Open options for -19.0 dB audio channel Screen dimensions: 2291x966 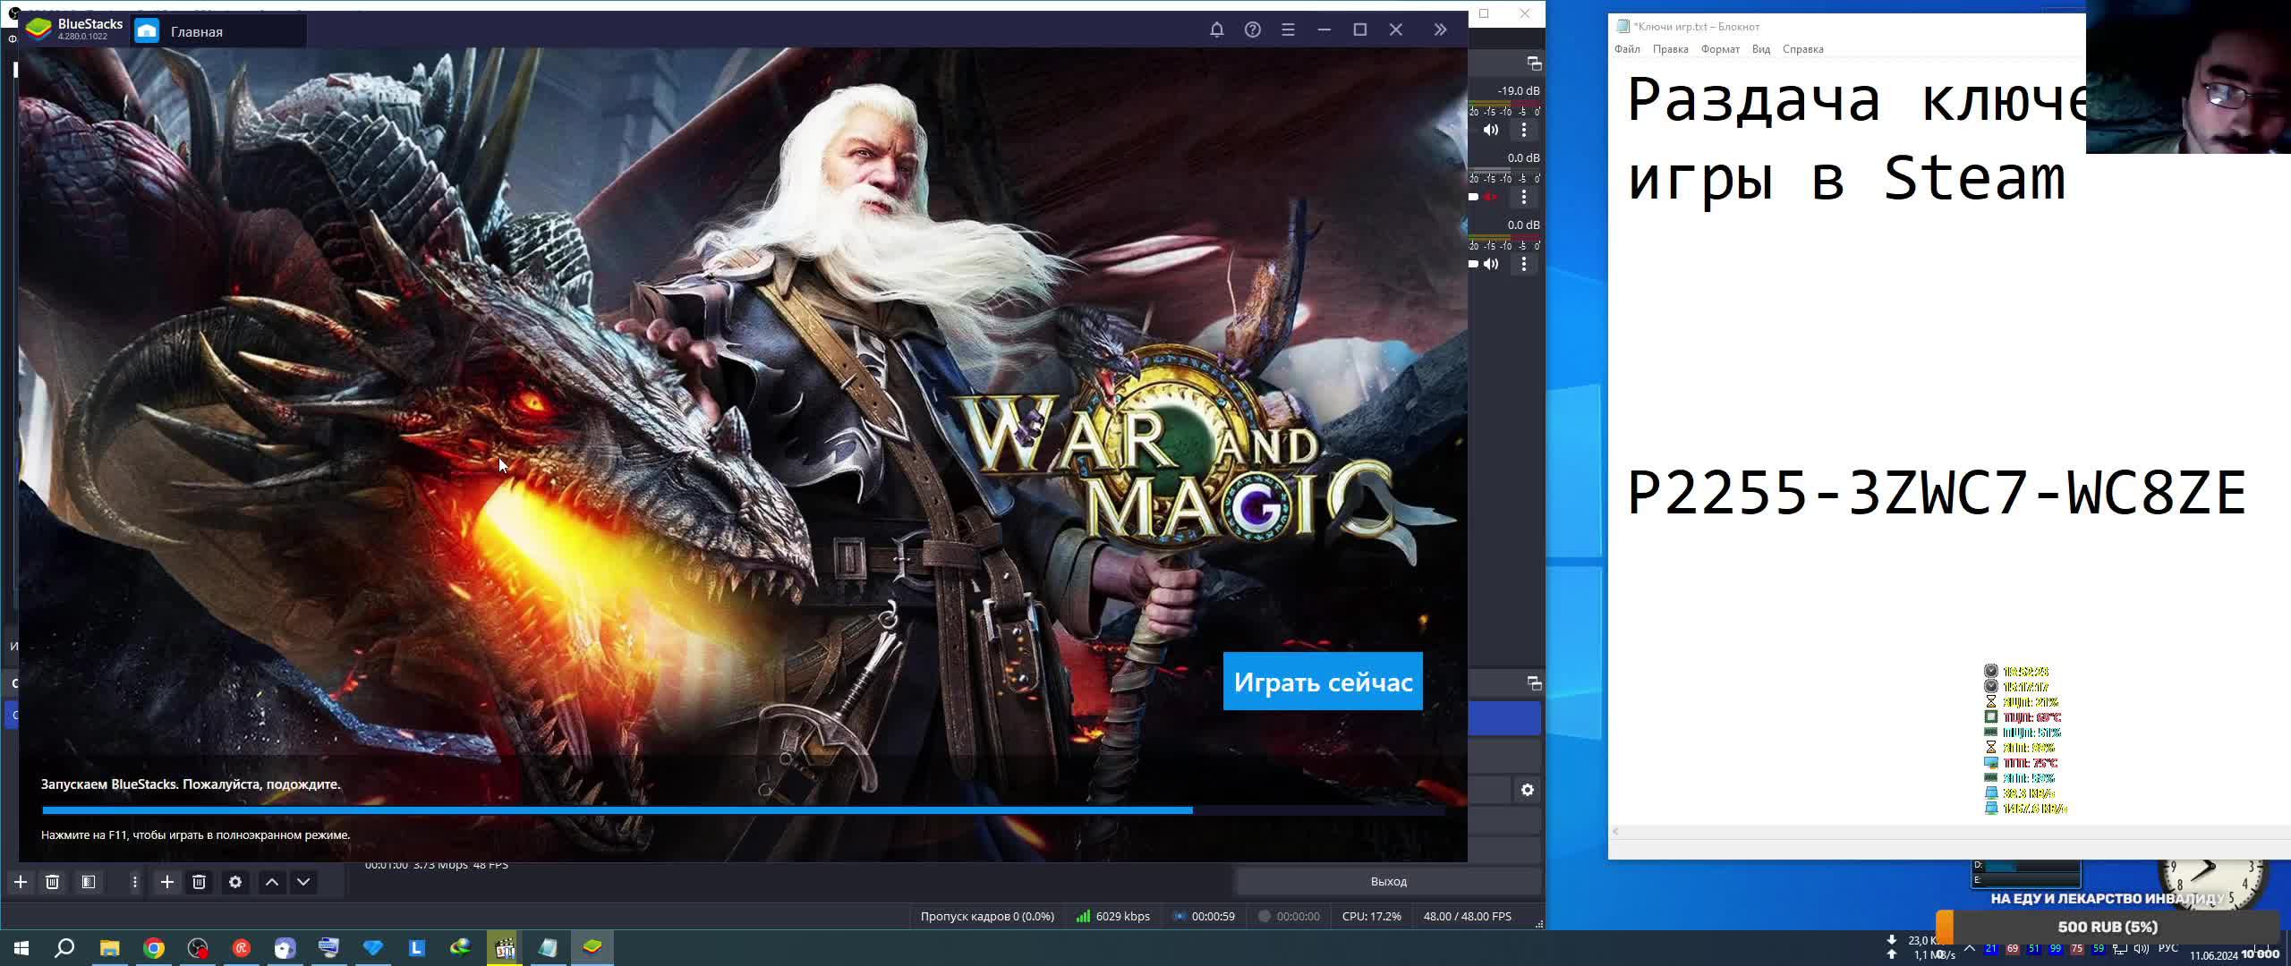[x=1524, y=130]
